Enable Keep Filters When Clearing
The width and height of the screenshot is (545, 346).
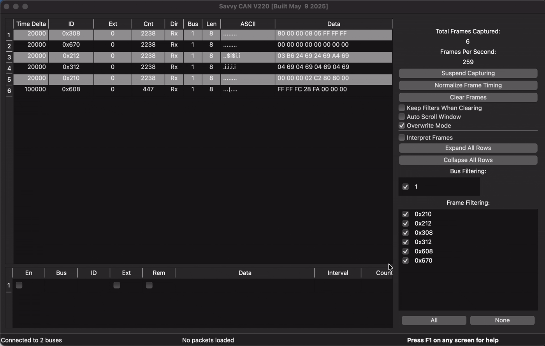[402, 108]
